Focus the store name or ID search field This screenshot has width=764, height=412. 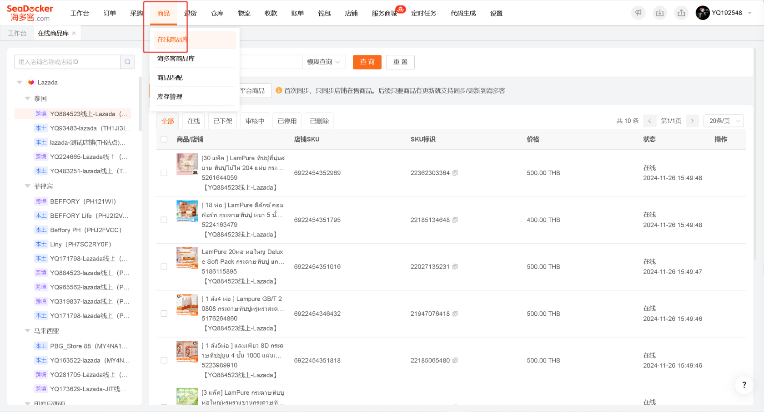tap(67, 62)
